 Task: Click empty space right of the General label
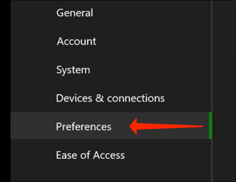coord(145,13)
